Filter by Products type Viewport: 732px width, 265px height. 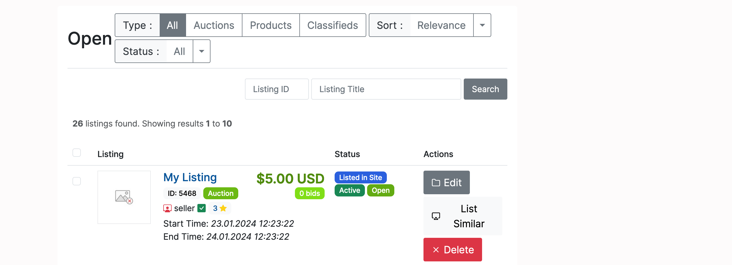pos(270,25)
